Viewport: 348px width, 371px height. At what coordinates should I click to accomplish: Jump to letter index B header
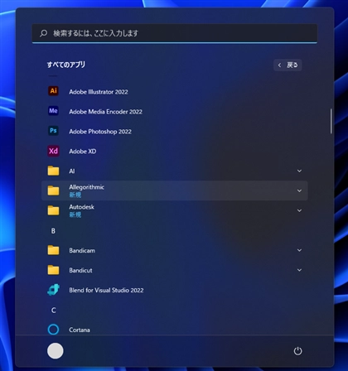tap(53, 231)
